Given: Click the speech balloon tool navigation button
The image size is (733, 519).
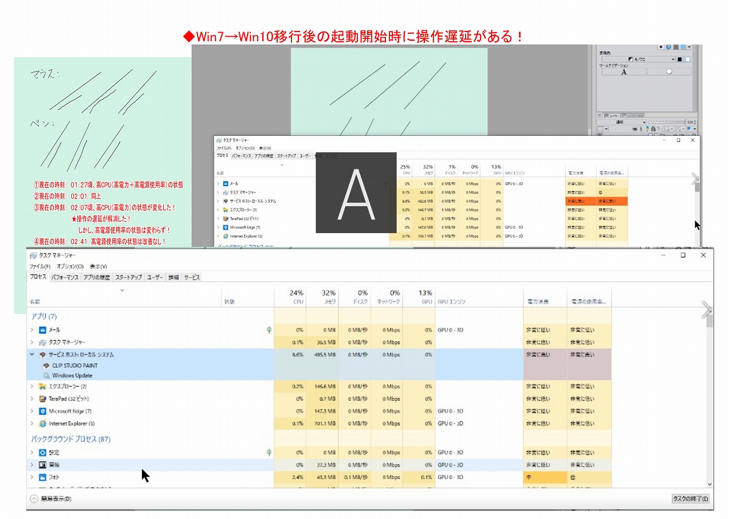Looking at the screenshot, I should point(669,72).
